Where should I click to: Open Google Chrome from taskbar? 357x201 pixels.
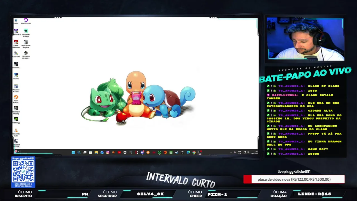(x=194, y=152)
